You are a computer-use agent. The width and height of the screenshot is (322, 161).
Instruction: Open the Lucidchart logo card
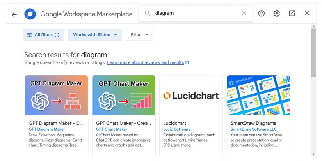coord(191,95)
